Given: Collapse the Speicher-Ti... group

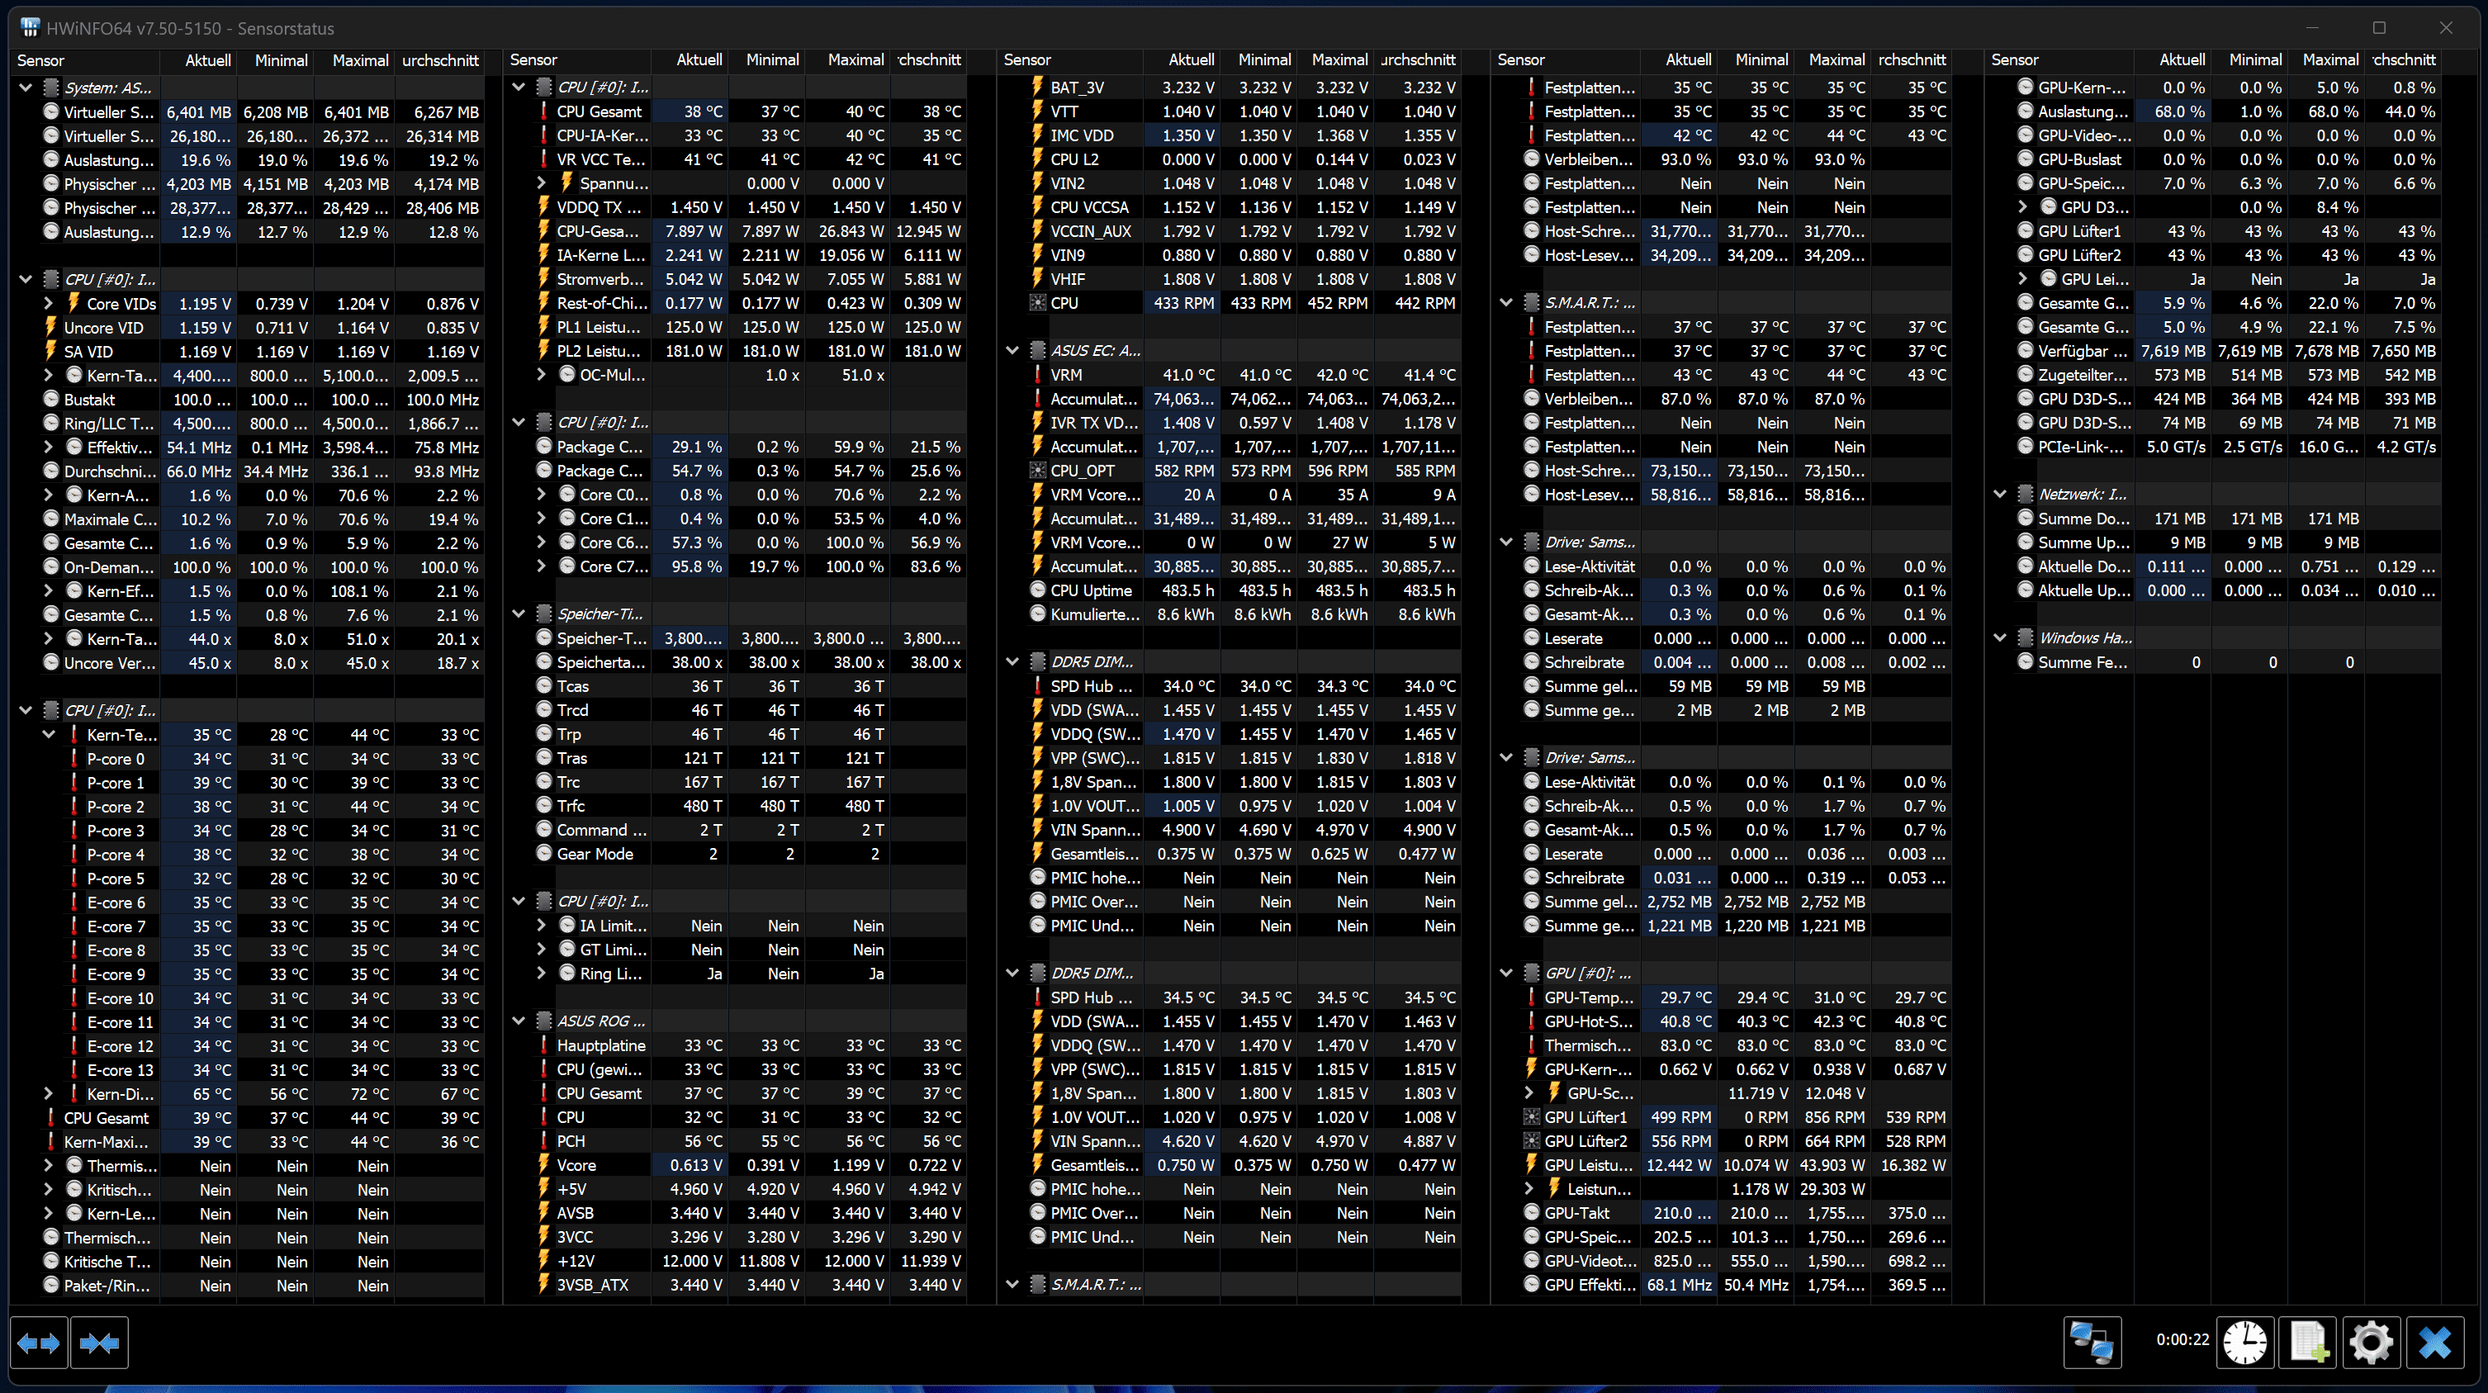Looking at the screenshot, I should [519, 614].
